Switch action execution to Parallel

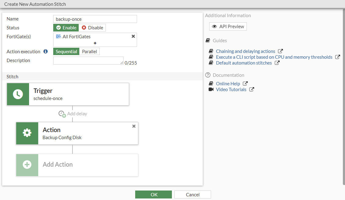(x=89, y=52)
